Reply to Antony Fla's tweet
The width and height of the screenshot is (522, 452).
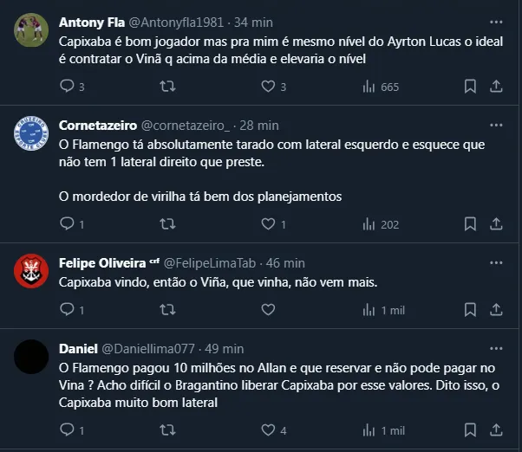tap(68, 86)
